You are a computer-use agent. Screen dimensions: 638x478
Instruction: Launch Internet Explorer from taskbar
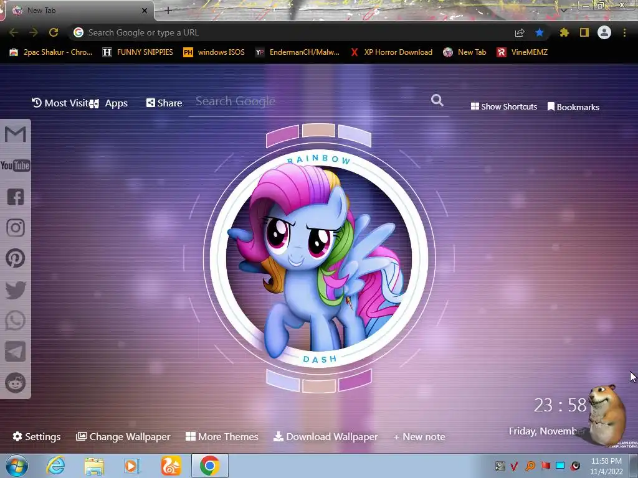[x=55, y=466]
